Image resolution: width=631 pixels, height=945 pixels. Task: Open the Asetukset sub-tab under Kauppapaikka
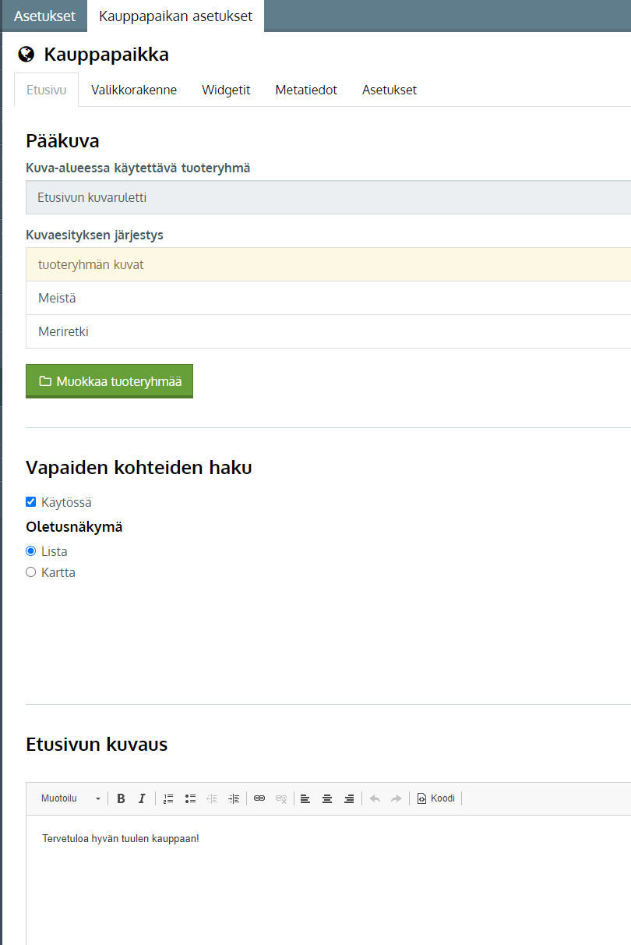pos(390,90)
